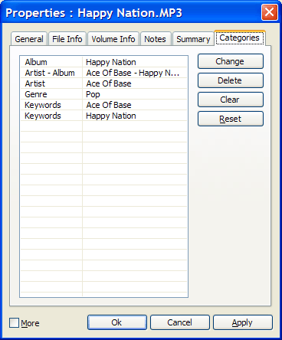Image resolution: width=282 pixels, height=340 pixels.
Task: Select Keywords row with Ace Of Base
Action: point(103,105)
